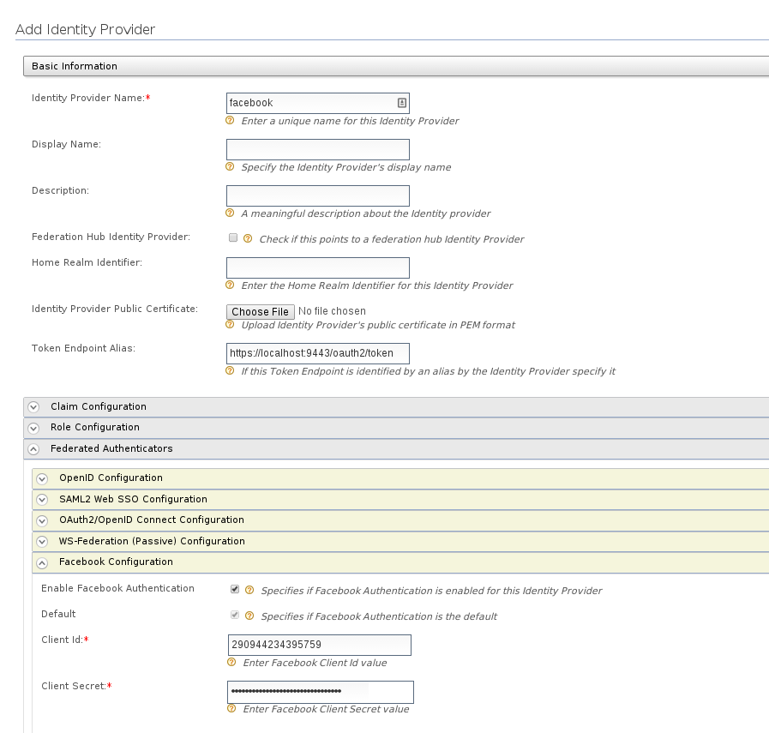The height and width of the screenshot is (733, 769).
Task: Click Choose File for public certificate
Action: pos(261,312)
